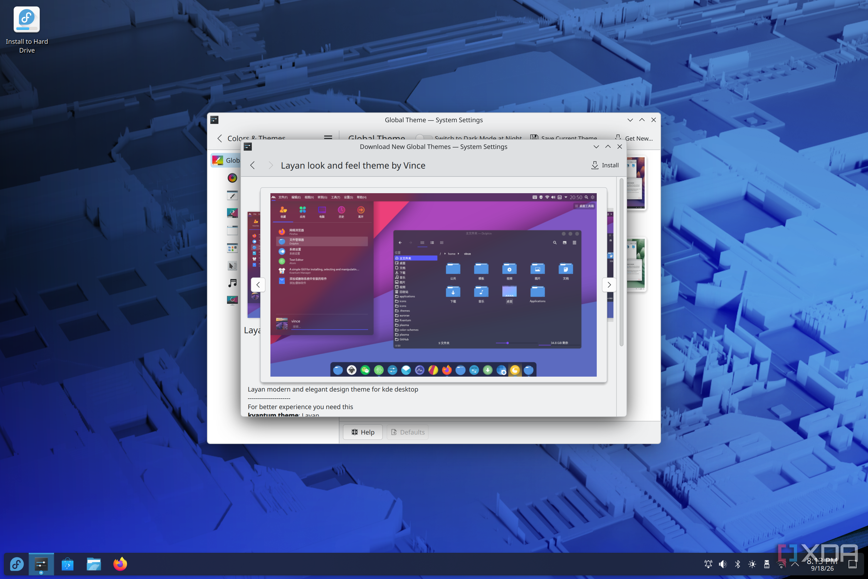868x579 pixels.
Task: Open the Fedora application launcher
Action: 17,564
